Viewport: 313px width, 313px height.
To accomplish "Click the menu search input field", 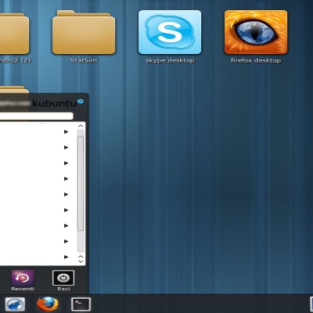I will click(x=37, y=116).
